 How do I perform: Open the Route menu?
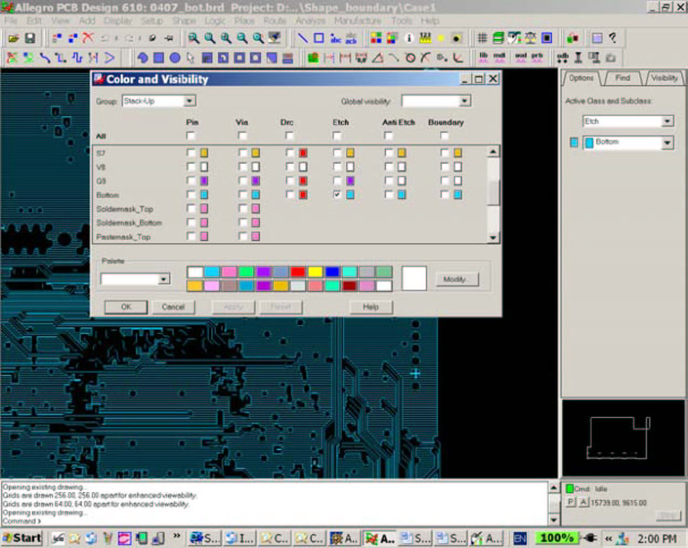click(x=275, y=20)
